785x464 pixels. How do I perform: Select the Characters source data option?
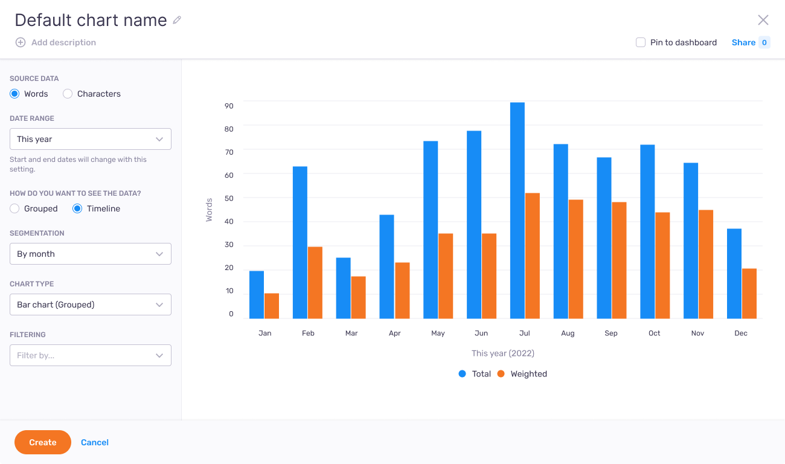[68, 94]
